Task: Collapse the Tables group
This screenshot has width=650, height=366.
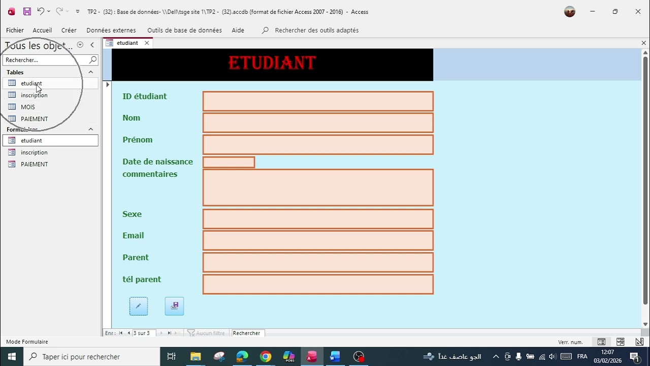Action: pos(91,72)
